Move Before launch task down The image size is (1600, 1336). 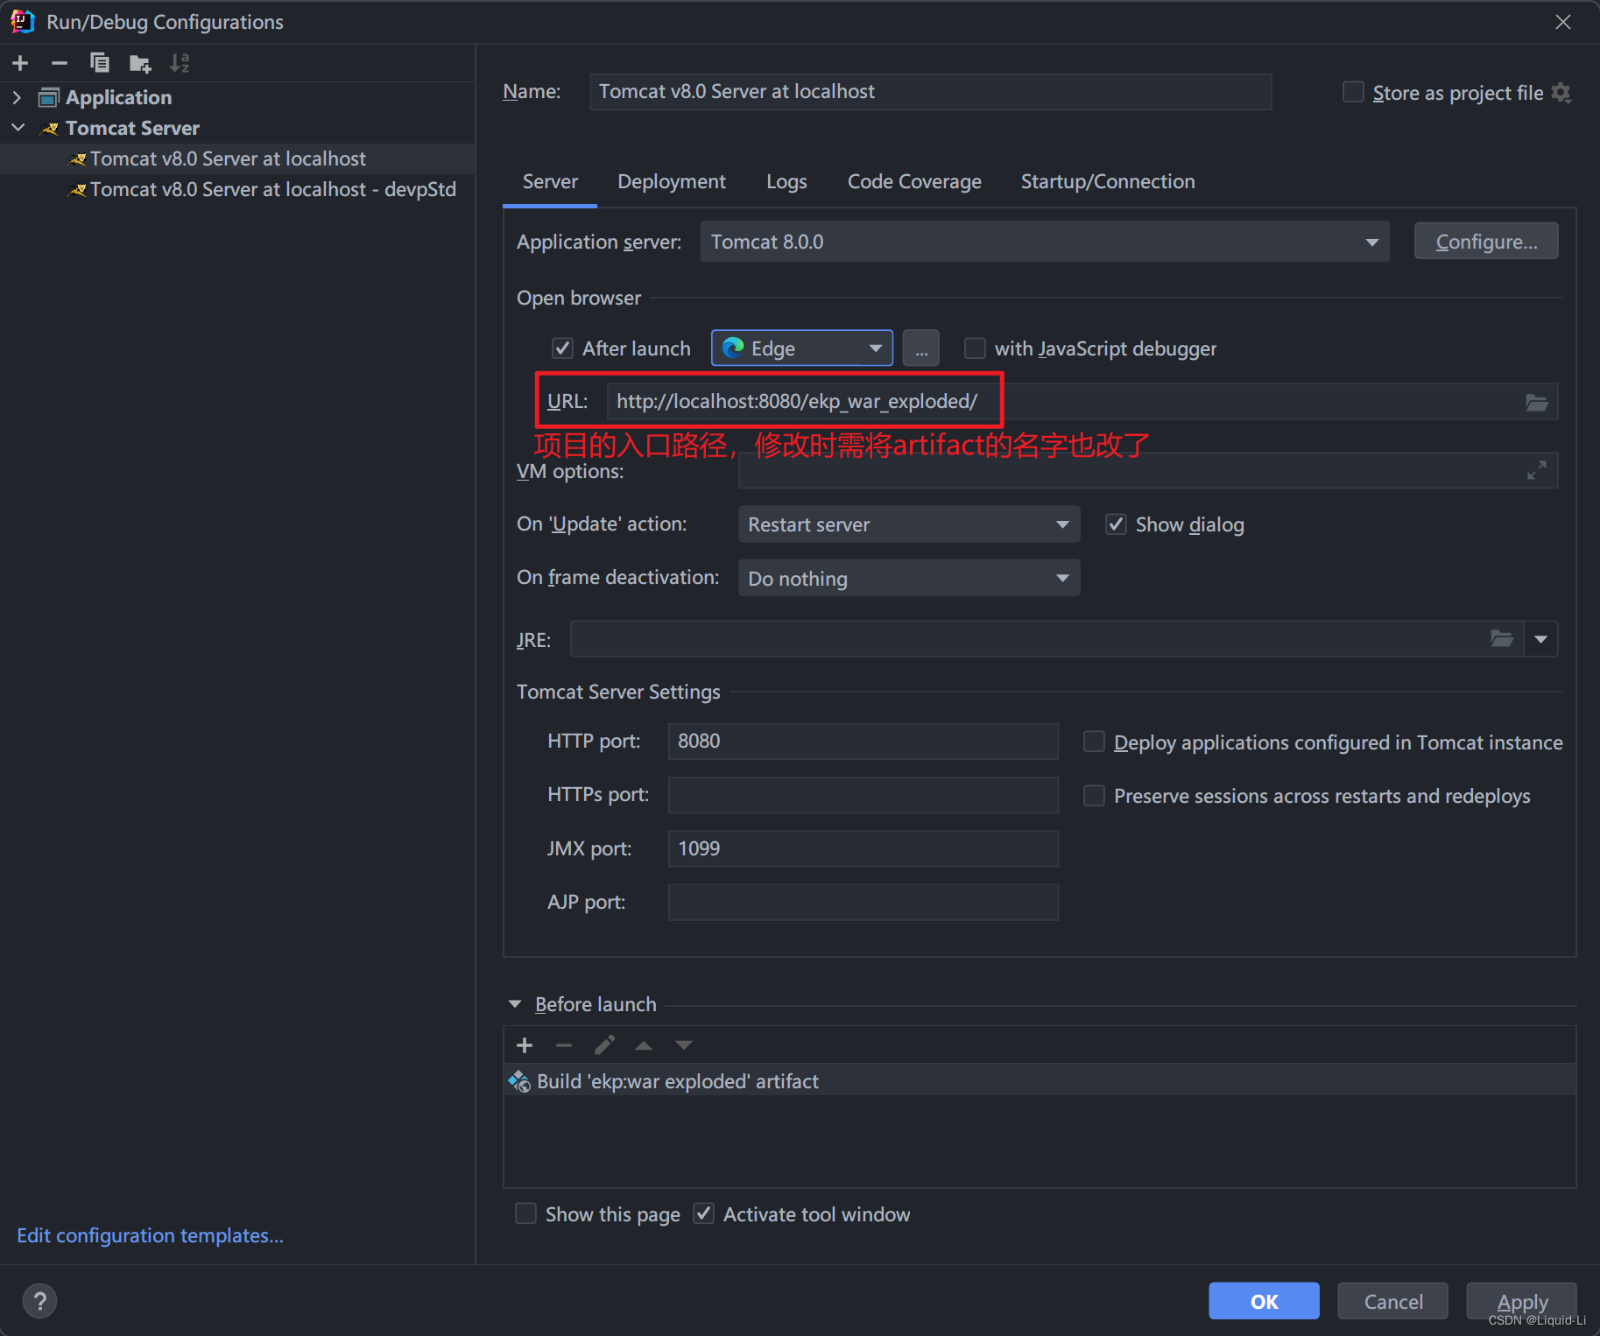click(x=684, y=1045)
